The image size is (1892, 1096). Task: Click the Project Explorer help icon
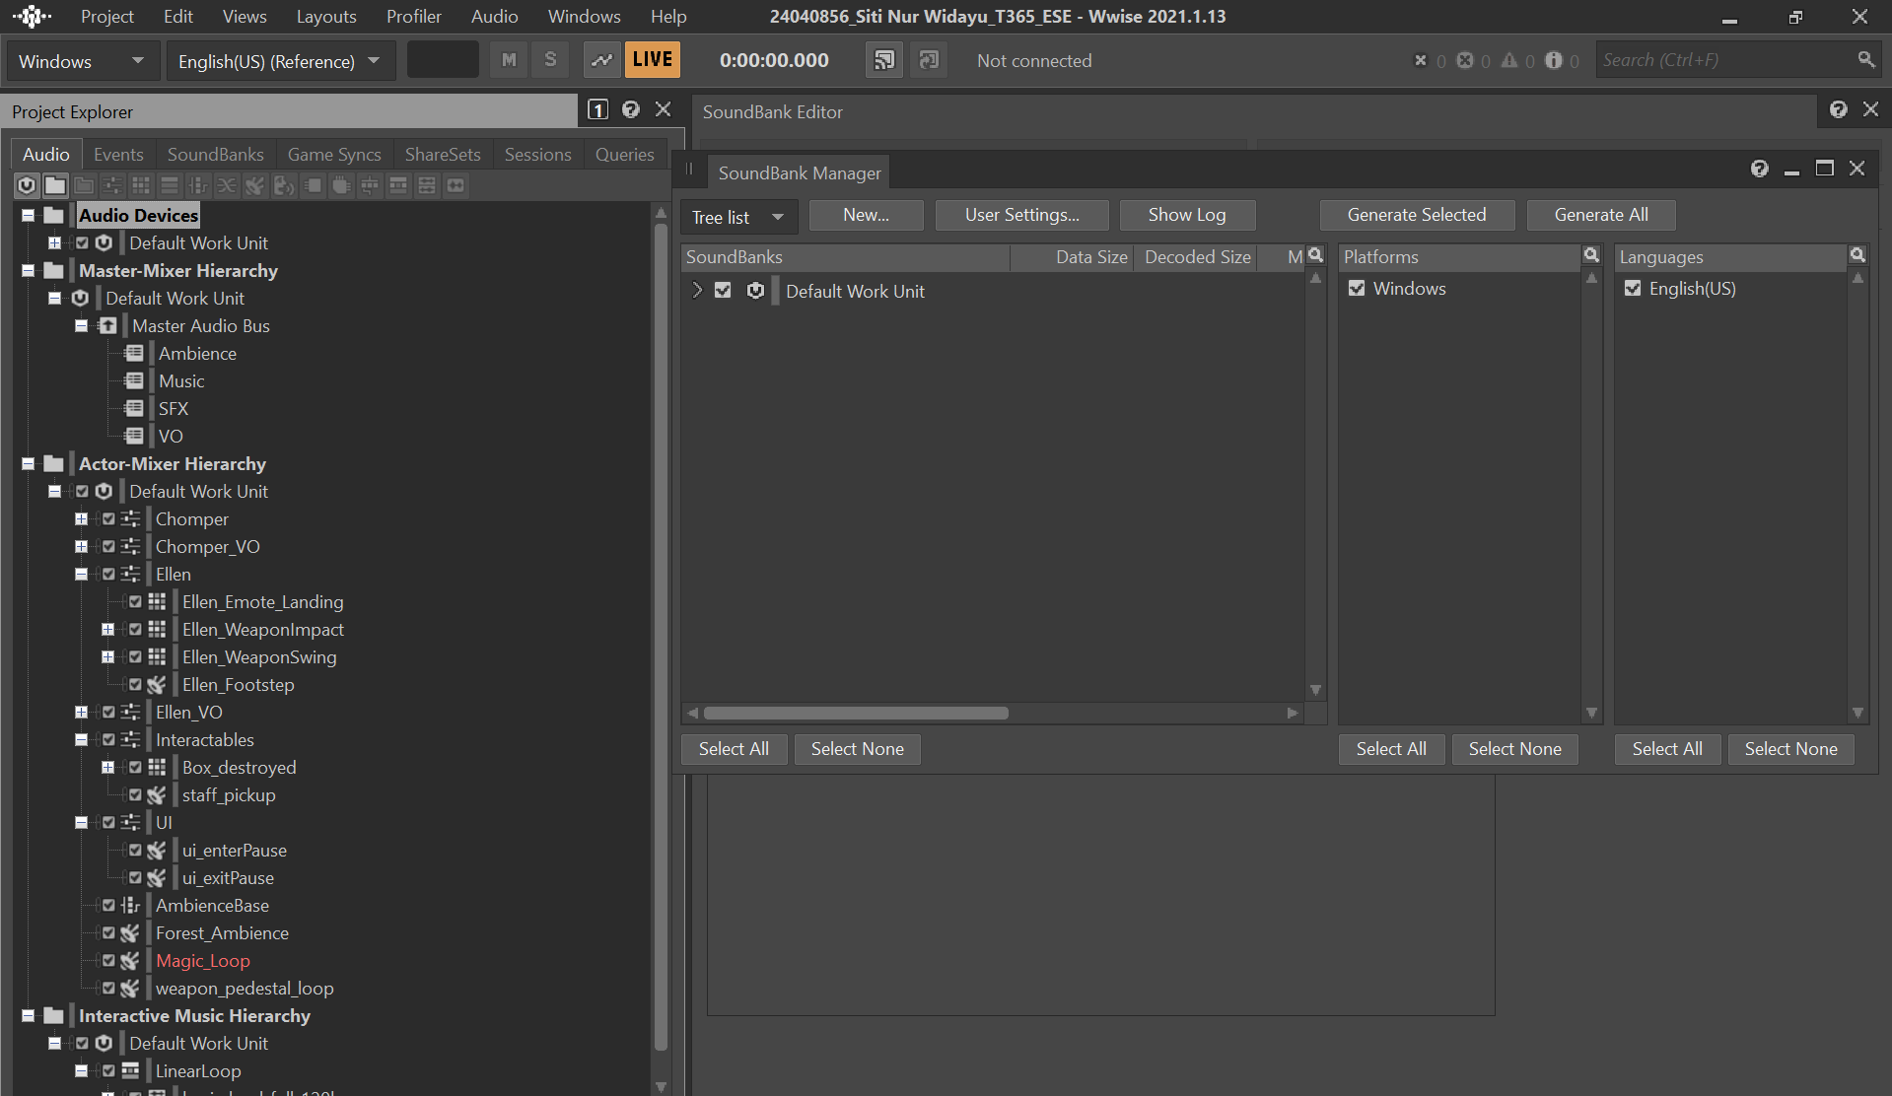(631, 109)
